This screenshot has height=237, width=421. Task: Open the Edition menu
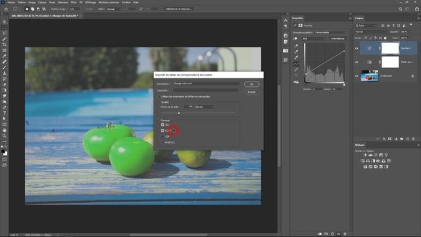click(x=22, y=2)
